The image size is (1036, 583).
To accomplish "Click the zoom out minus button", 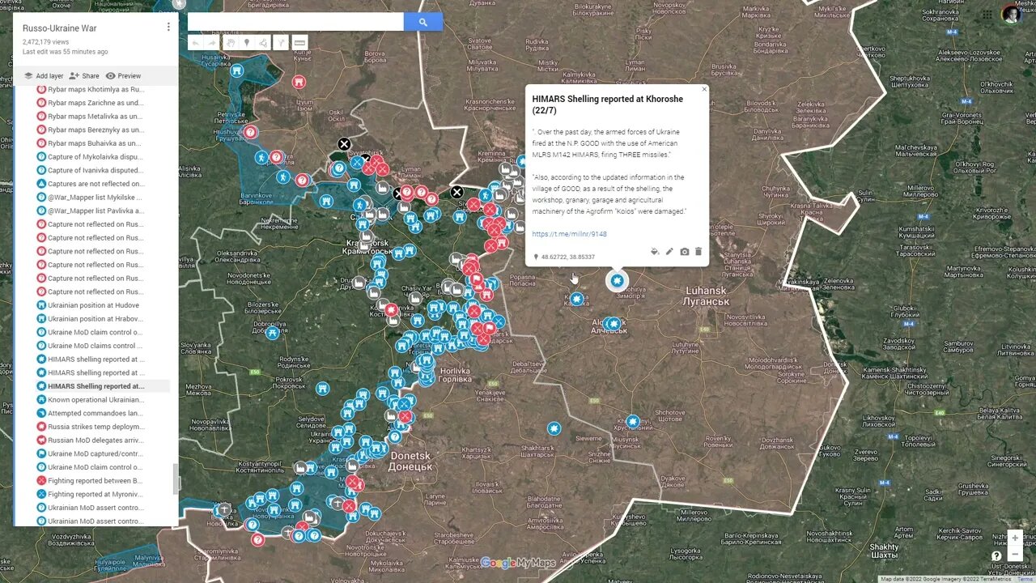I will [1015, 555].
